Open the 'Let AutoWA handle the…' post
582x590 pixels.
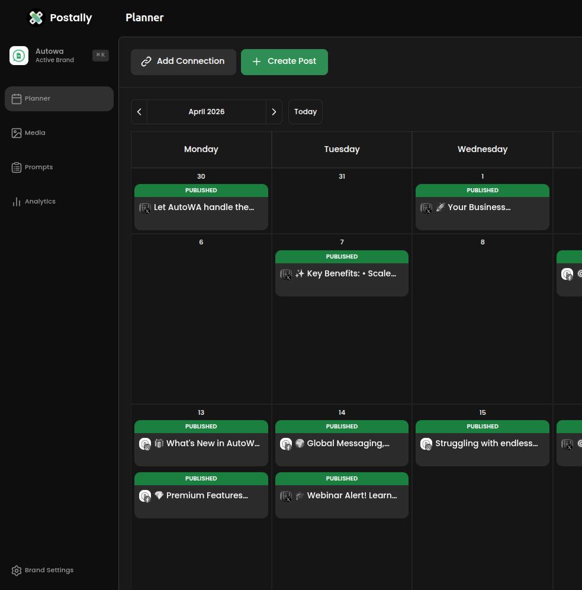click(201, 207)
